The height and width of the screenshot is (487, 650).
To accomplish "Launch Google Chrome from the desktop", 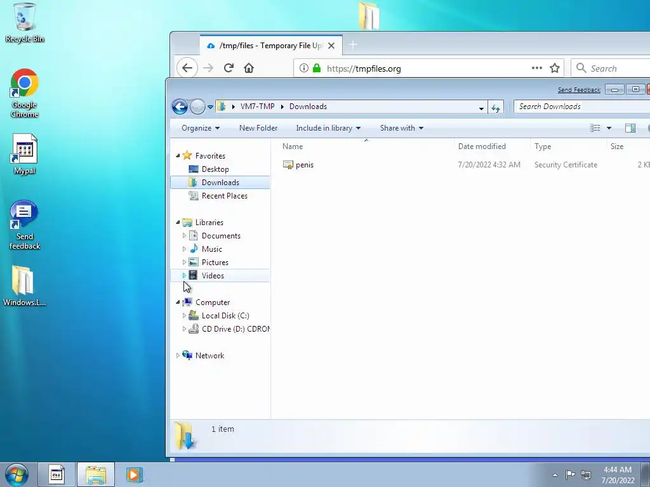I will [x=25, y=93].
